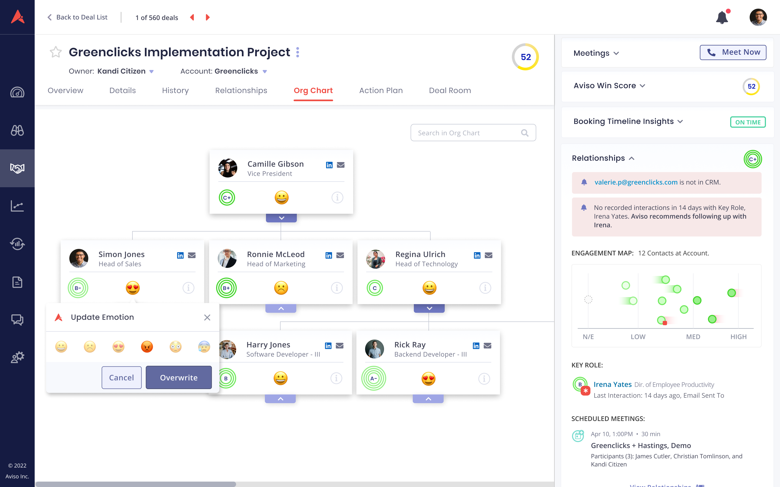Switch to the Action Plan tab
Screen dimensions: 780x487
[x=381, y=91]
